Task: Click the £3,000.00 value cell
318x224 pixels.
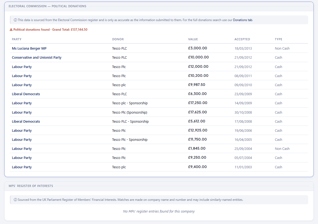Action: 197,48
